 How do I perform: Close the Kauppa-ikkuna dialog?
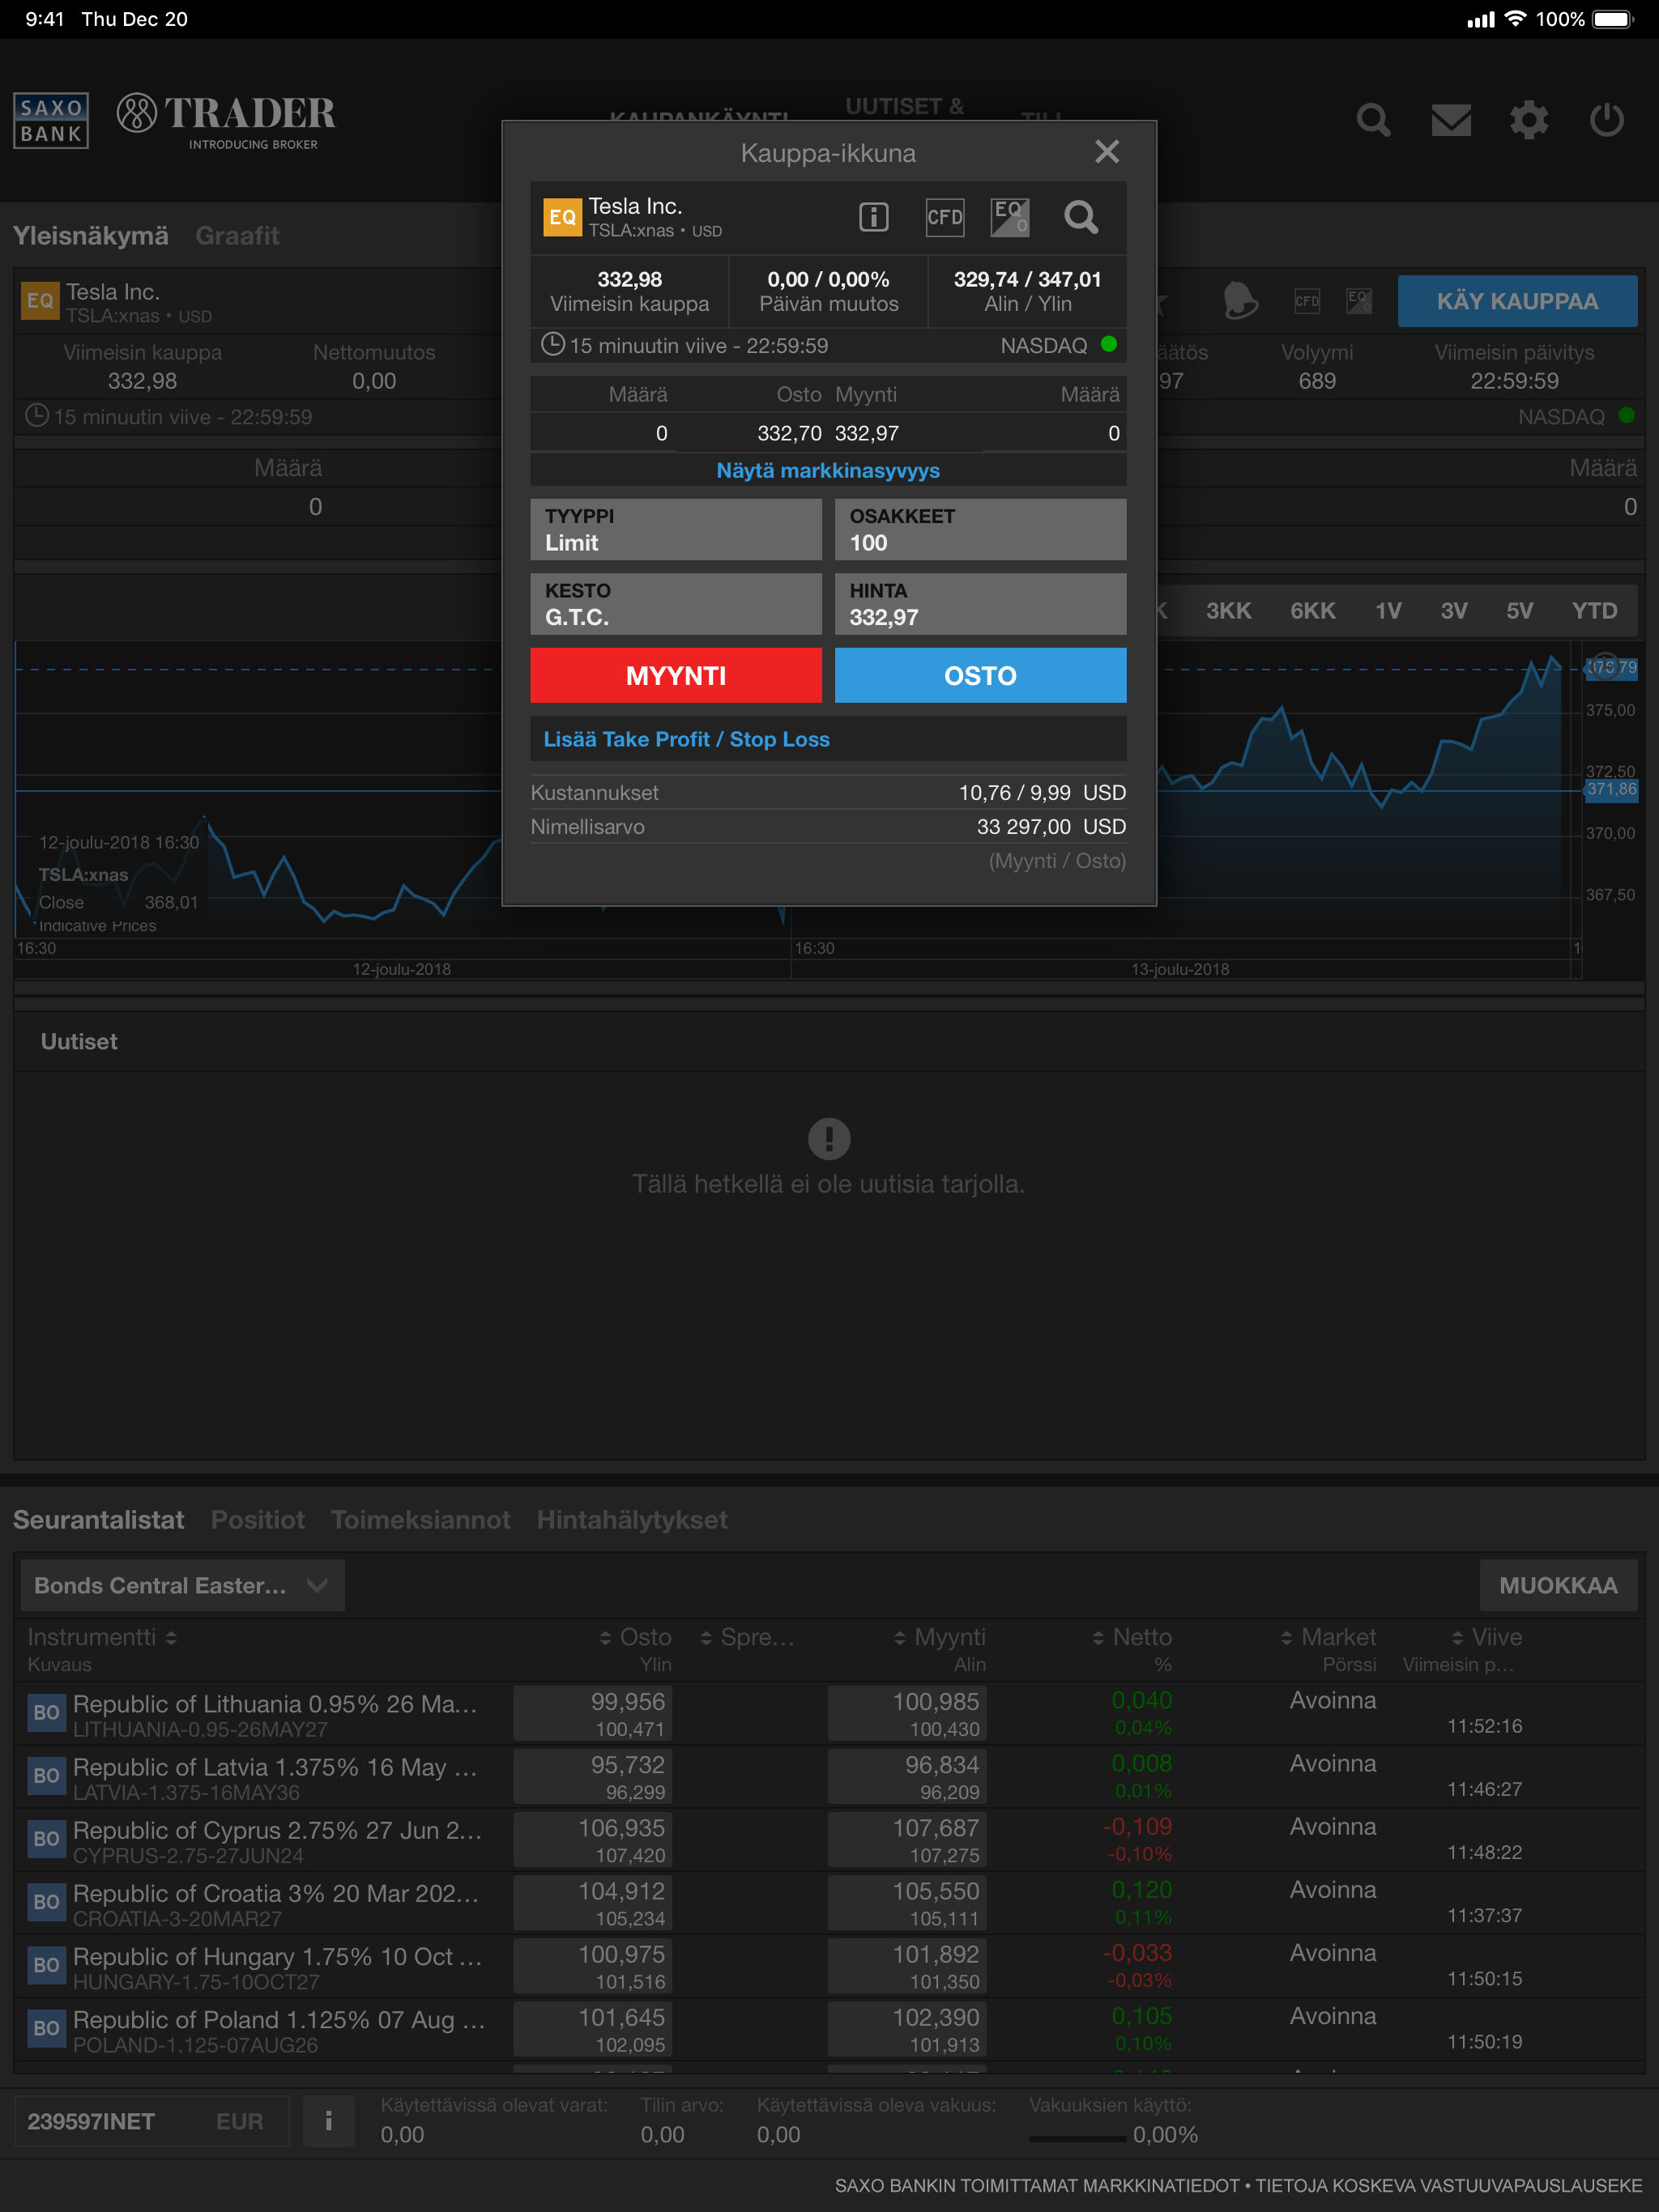(1107, 152)
